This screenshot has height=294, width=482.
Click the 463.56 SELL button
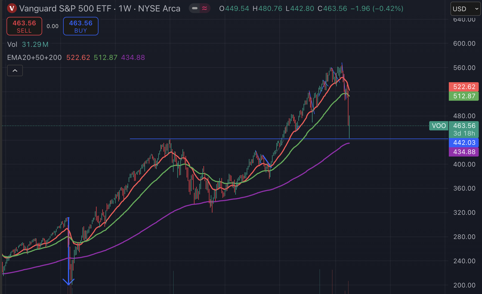pos(24,26)
